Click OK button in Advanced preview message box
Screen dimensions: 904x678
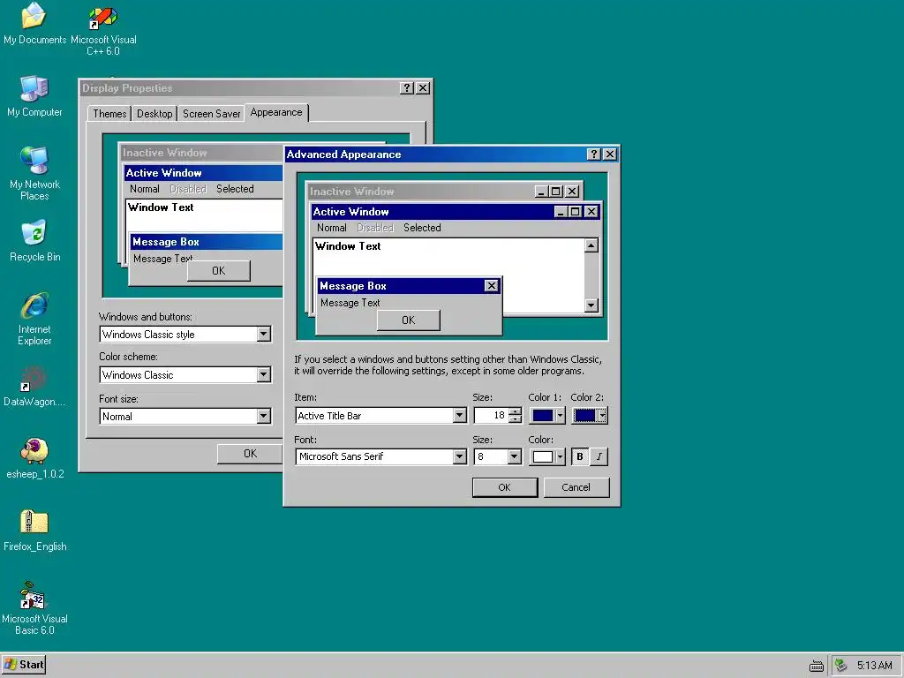408,320
